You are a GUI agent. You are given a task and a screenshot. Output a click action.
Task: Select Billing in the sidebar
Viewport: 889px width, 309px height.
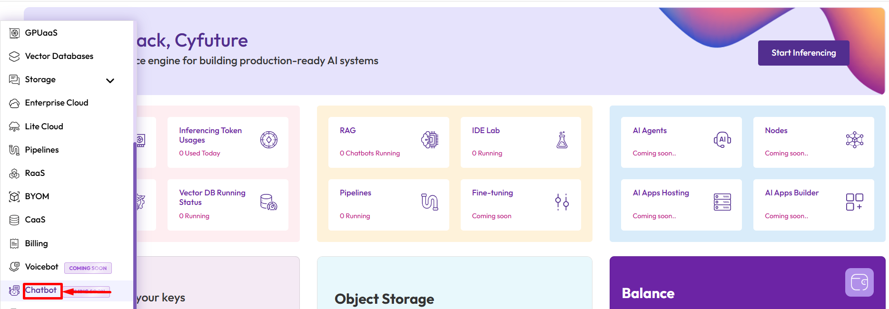click(36, 243)
